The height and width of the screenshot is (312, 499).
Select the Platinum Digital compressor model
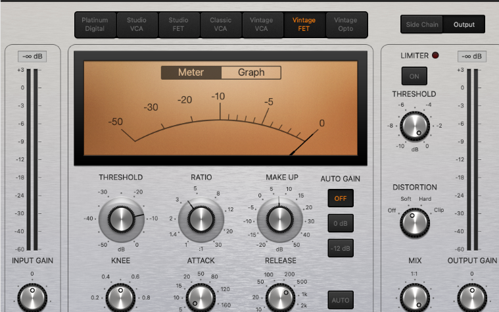pos(95,24)
